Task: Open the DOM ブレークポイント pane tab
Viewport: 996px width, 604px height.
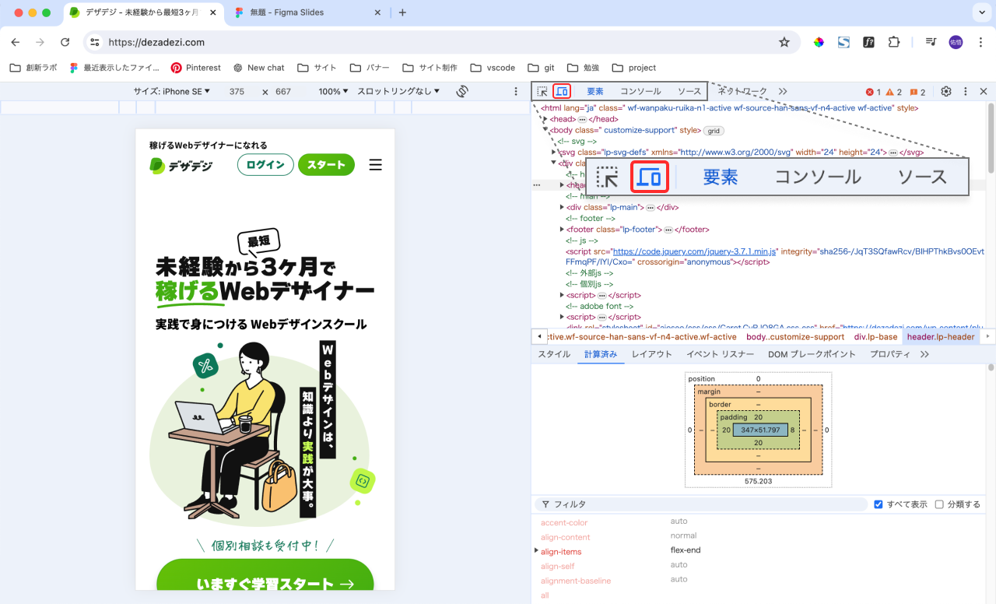Action: pos(812,354)
